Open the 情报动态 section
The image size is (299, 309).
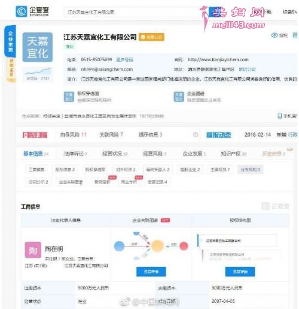(x=219, y=135)
